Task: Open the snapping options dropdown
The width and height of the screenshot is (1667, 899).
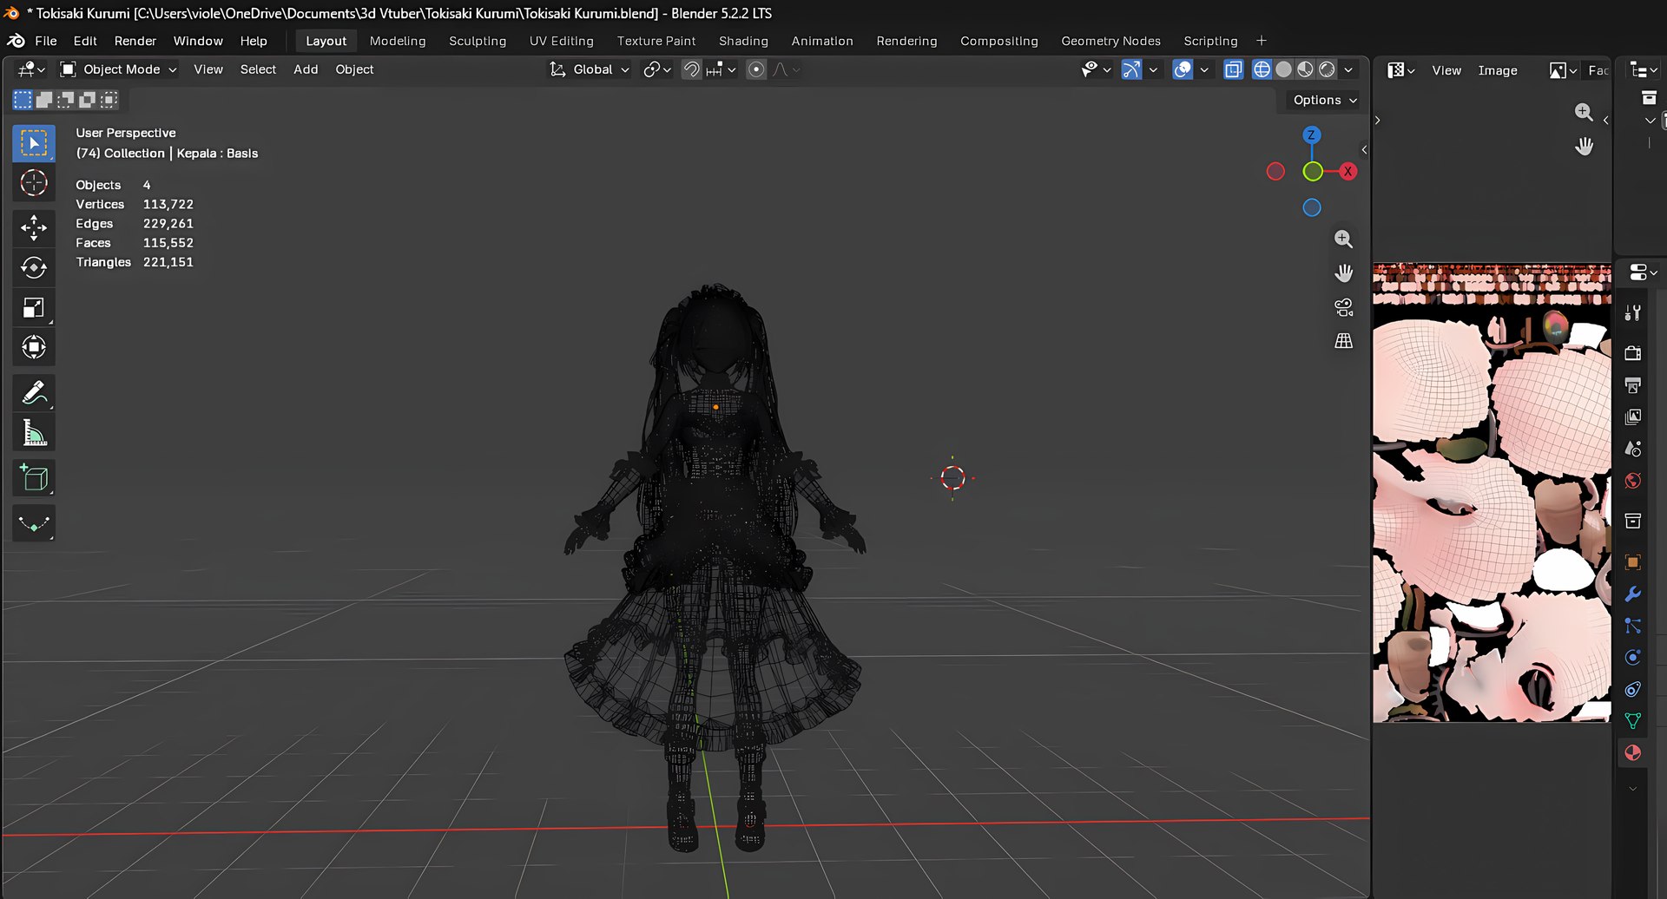Action: point(721,69)
